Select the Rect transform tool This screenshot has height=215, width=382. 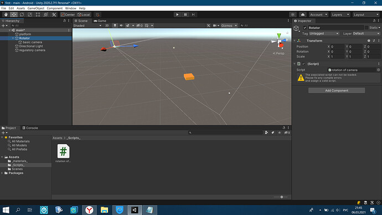38,14
